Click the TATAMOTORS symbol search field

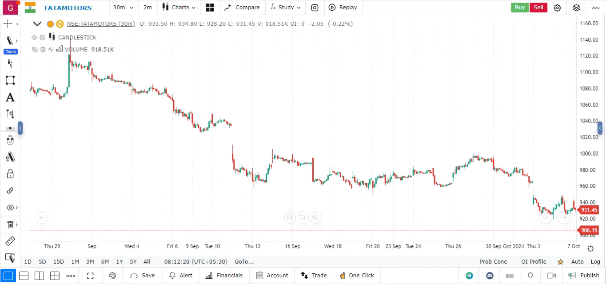pos(68,8)
